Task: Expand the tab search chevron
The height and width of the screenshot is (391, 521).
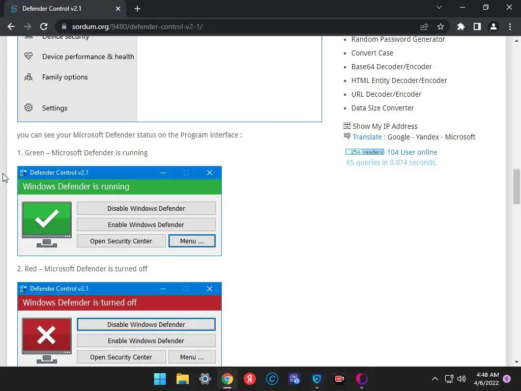Action: click(439, 7)
